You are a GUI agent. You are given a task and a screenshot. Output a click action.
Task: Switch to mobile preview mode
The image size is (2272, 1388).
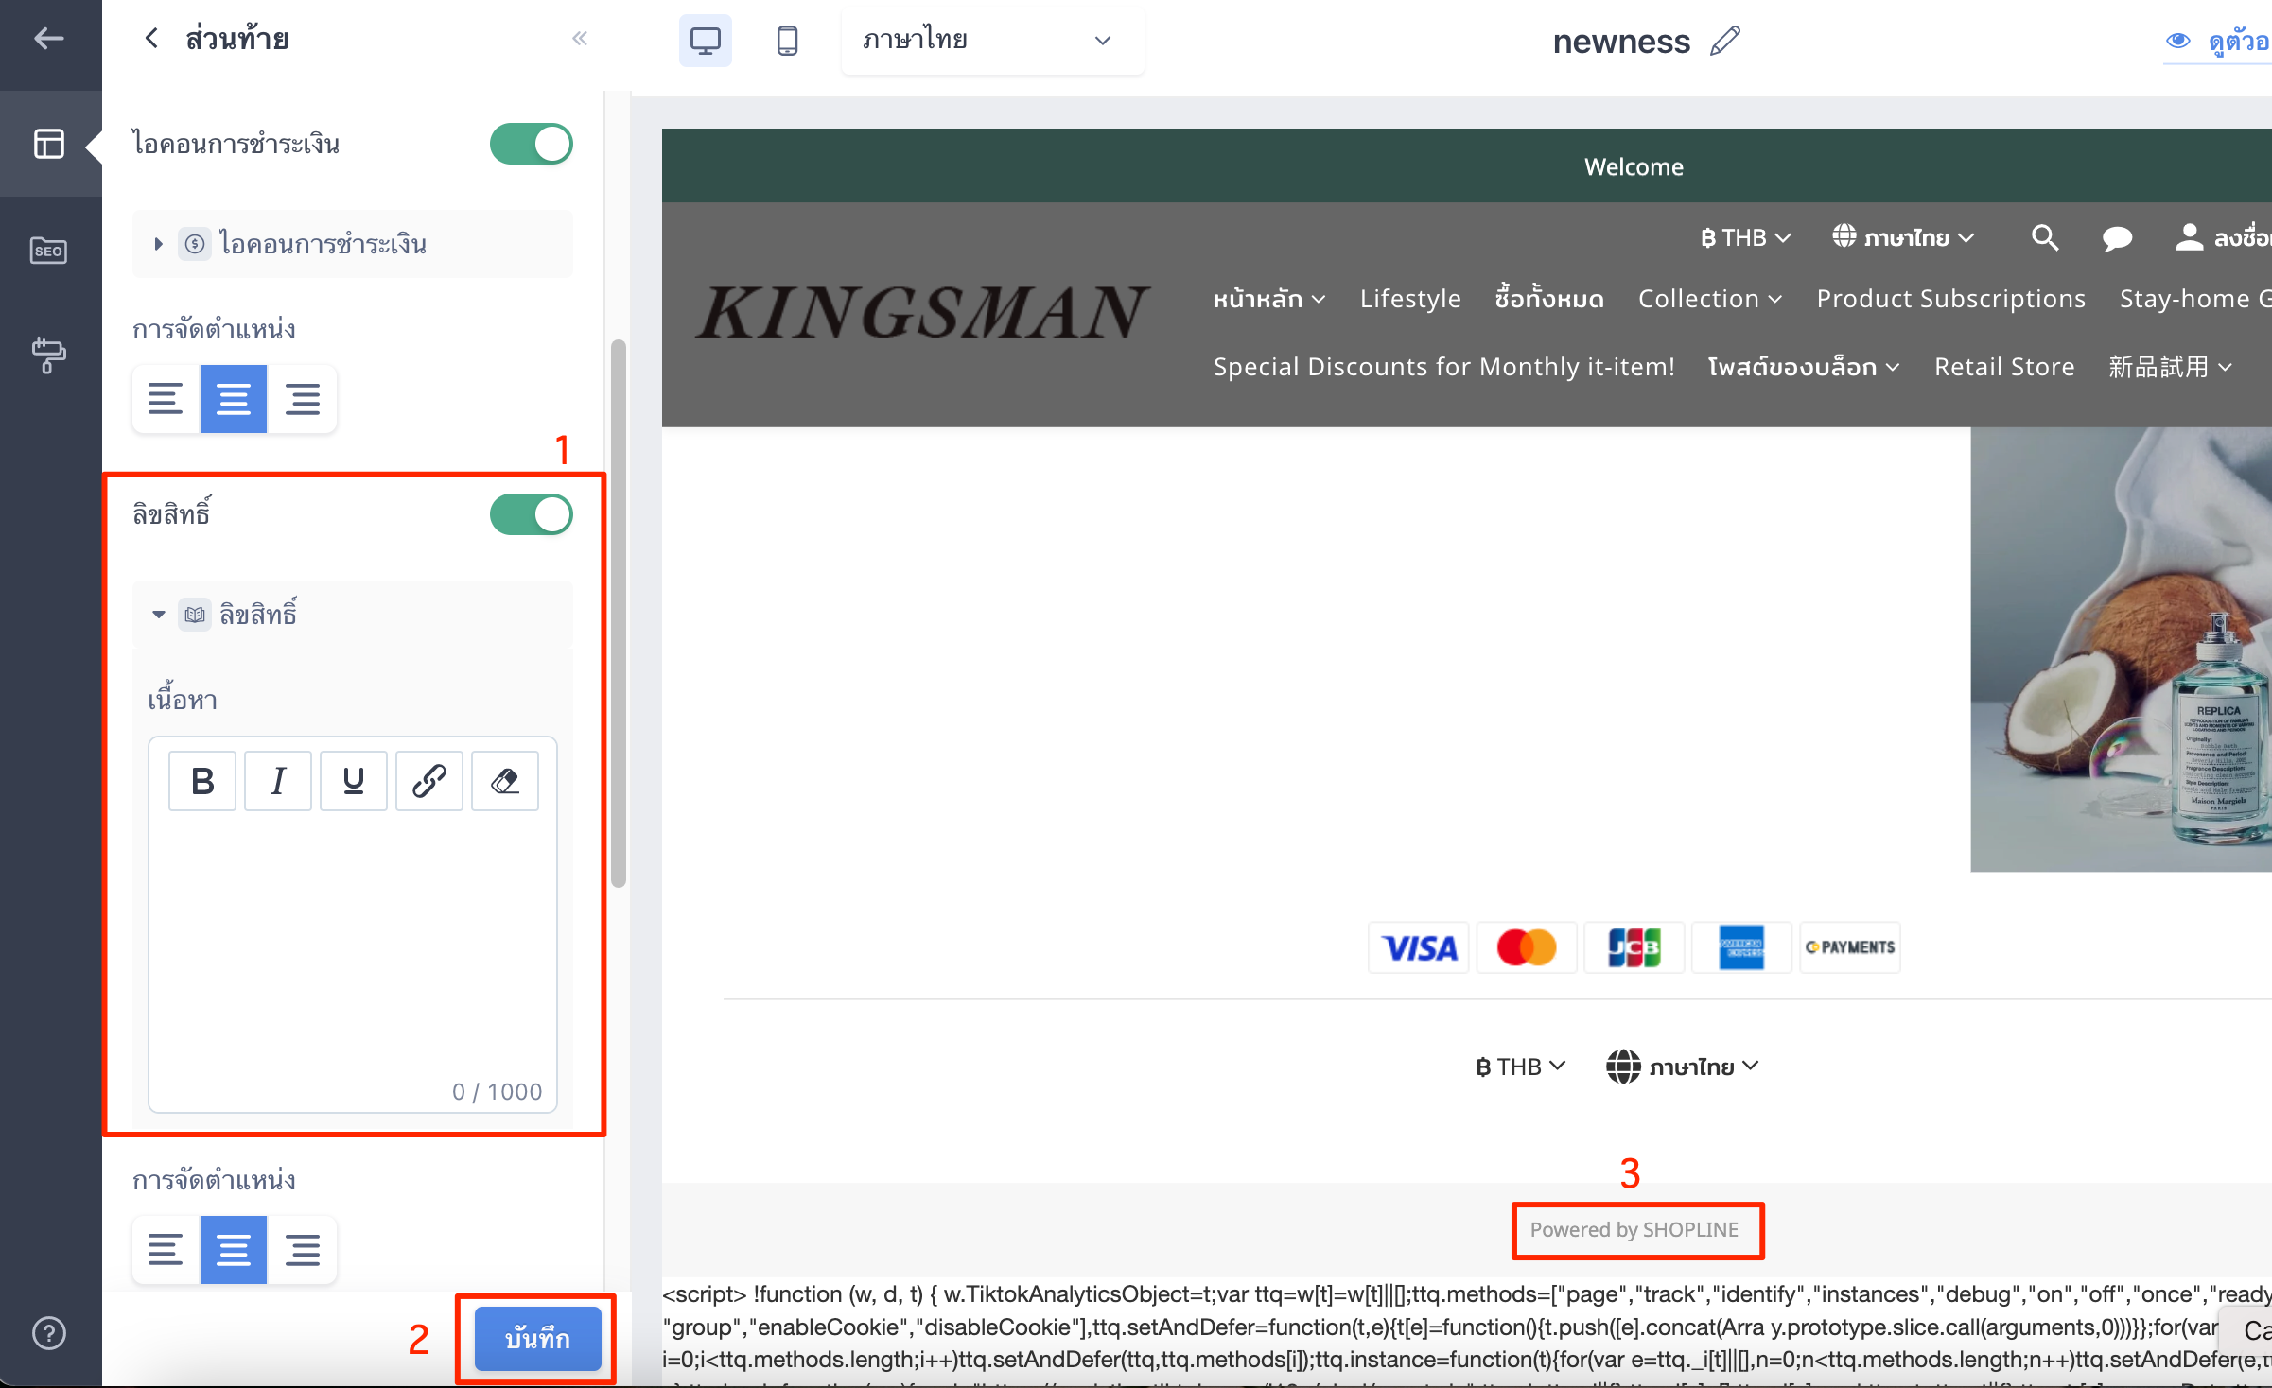(x=787, y=41)
